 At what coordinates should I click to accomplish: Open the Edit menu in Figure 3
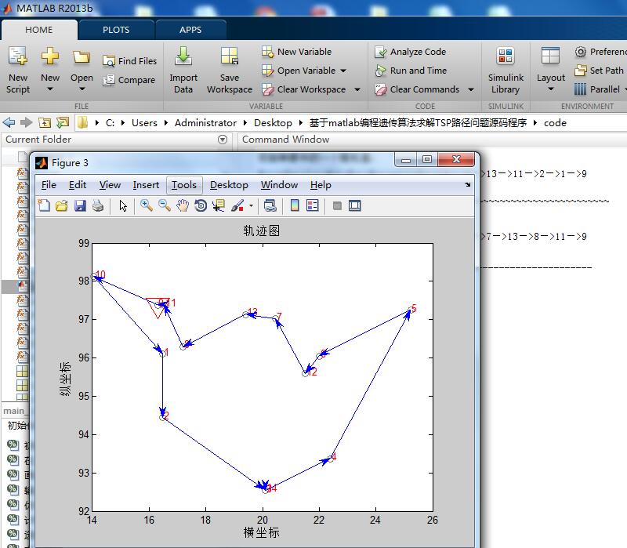(77, 185)
